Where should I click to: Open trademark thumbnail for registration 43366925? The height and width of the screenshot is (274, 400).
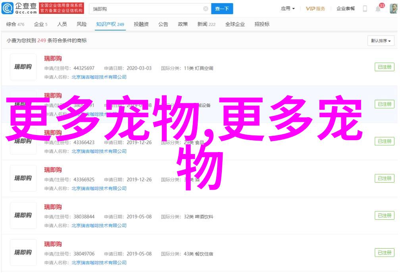pyautogui.click(x=23, y=178)
